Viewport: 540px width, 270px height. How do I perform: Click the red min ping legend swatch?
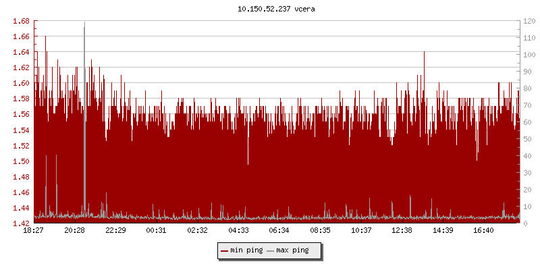coord(225,250)
